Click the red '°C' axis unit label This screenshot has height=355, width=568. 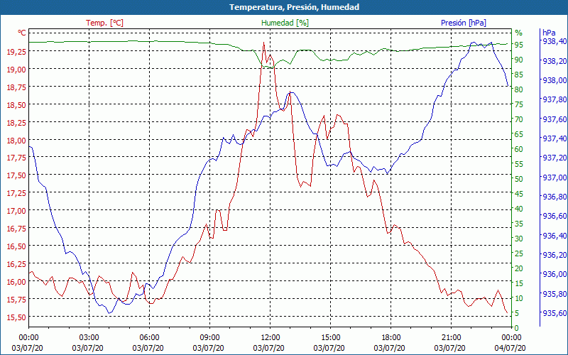[x=22, y=33]
